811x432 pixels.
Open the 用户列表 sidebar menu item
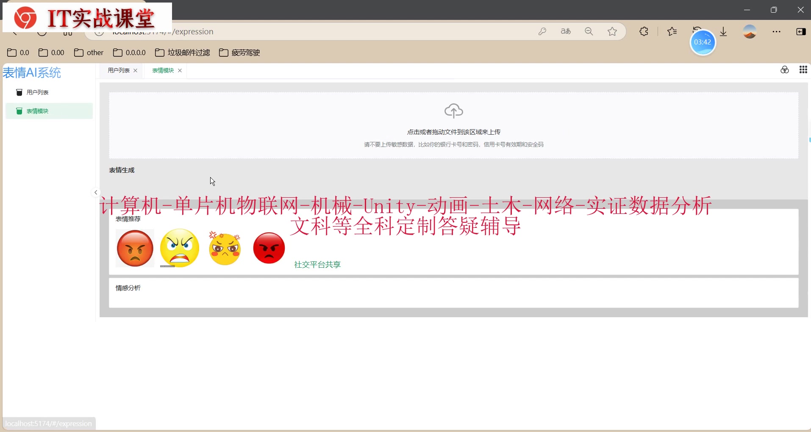click(49, 92)
